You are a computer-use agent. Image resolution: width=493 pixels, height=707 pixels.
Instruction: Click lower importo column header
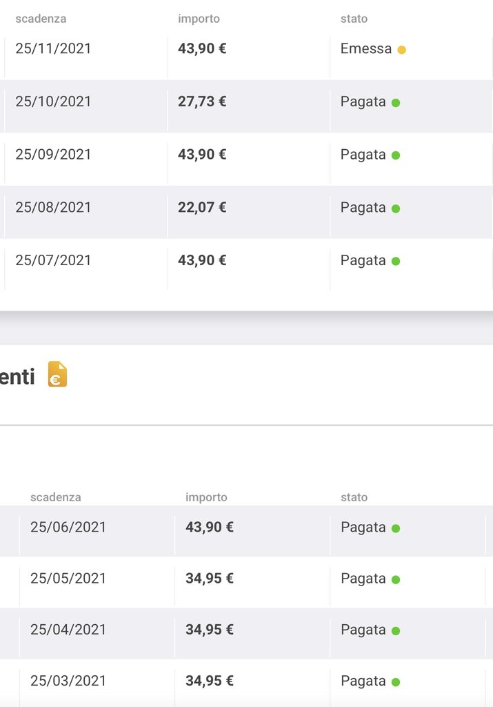pos(206,497)
